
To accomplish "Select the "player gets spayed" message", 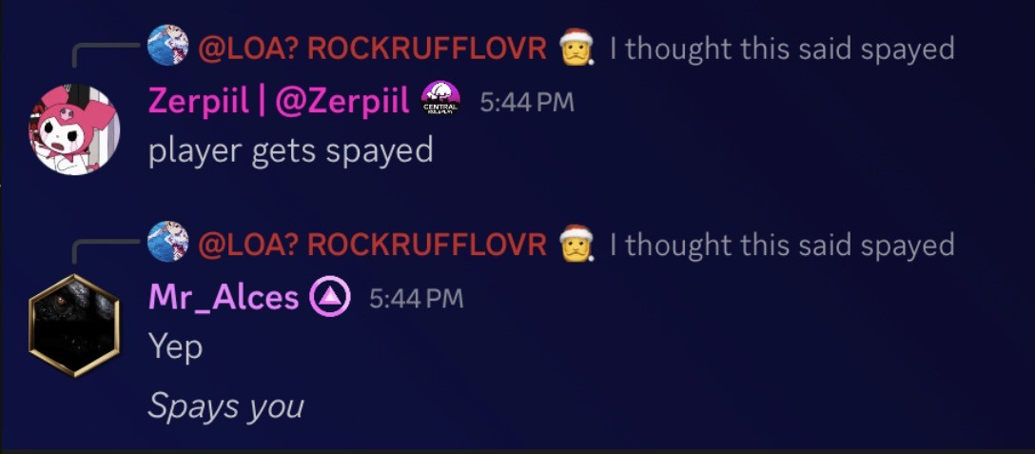I will [290, 150].
